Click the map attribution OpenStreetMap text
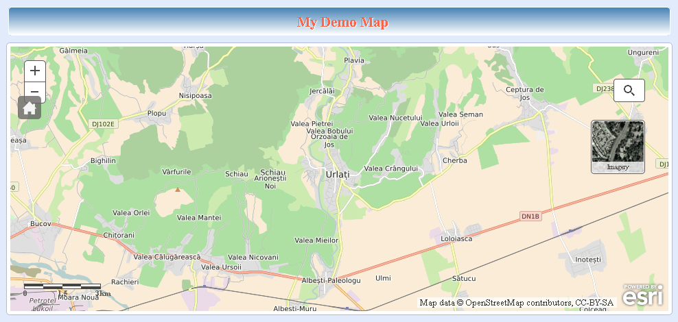 [517, 303]
